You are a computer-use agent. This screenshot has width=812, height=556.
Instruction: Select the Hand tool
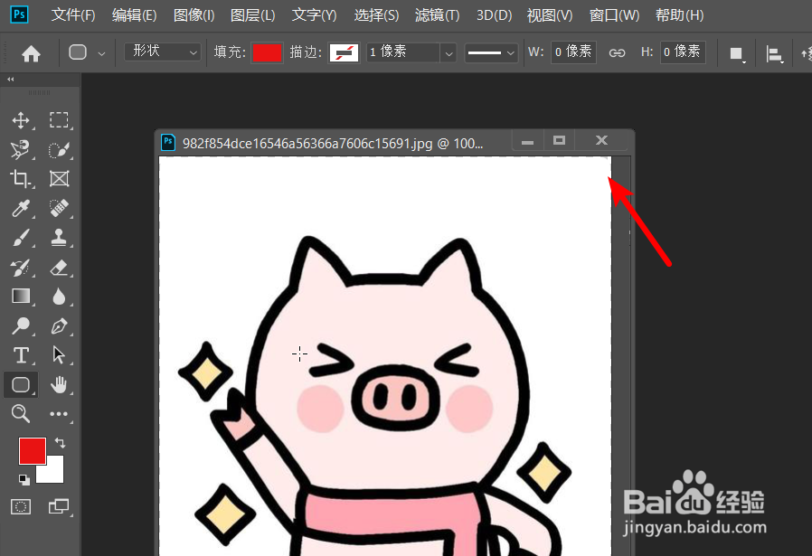click(x=59, y=384)
